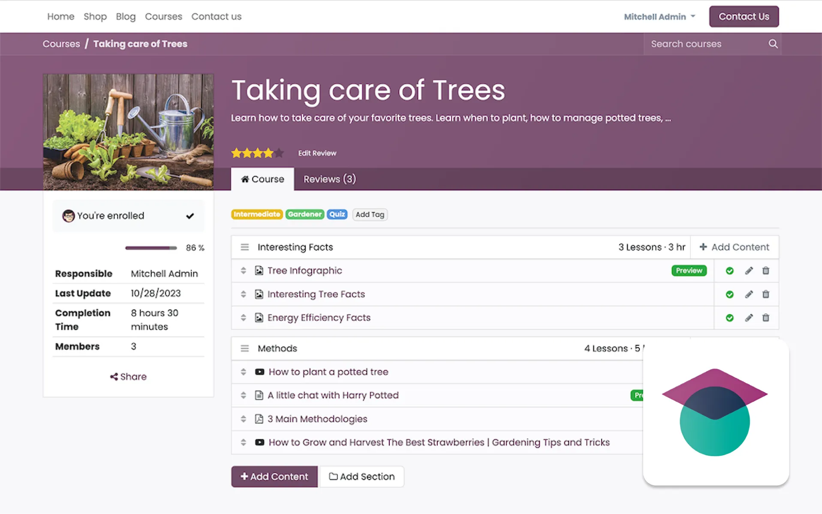The image size is (822, 514).
Task: Click sort arrows beside A little chat with Harry Potted
Action: (x=243, y=395)
